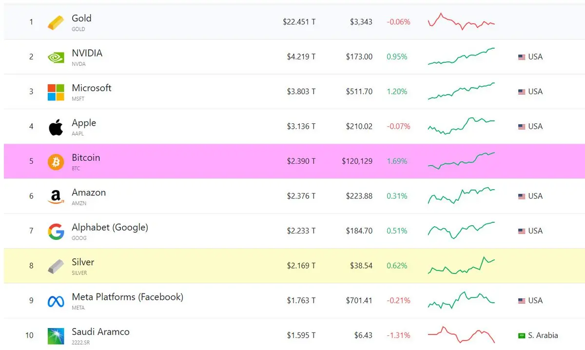The image size is (585, 350).
Task: Open the Microsoft company link
Action: click(x=92, y=88)
